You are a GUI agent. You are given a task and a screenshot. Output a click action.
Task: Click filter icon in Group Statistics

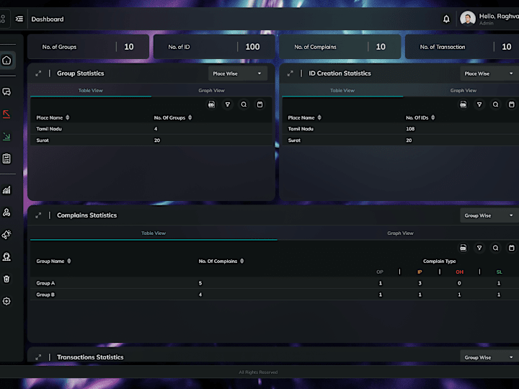(x=227, y=104)
